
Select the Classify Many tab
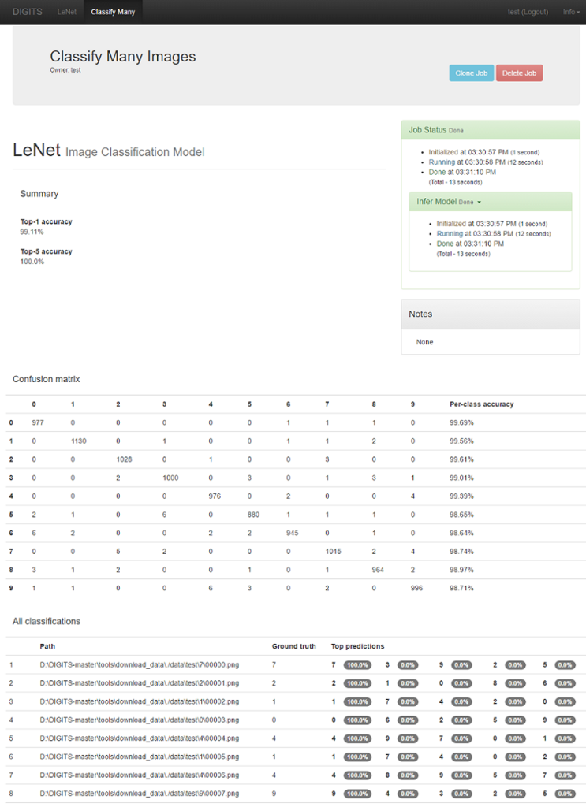tap(113, 12)
